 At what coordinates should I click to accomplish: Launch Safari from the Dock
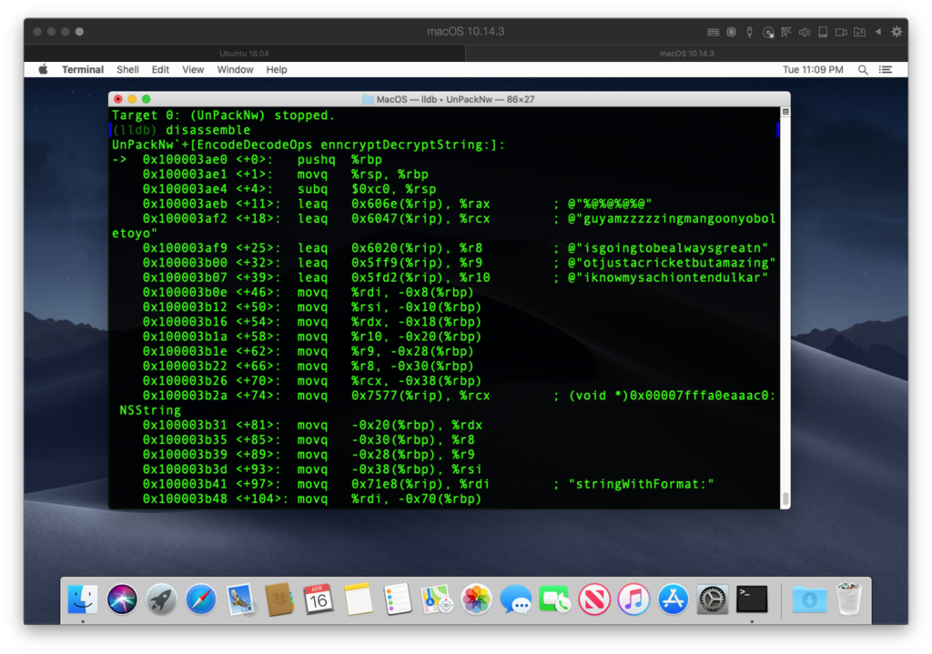[x=201, y=599]
